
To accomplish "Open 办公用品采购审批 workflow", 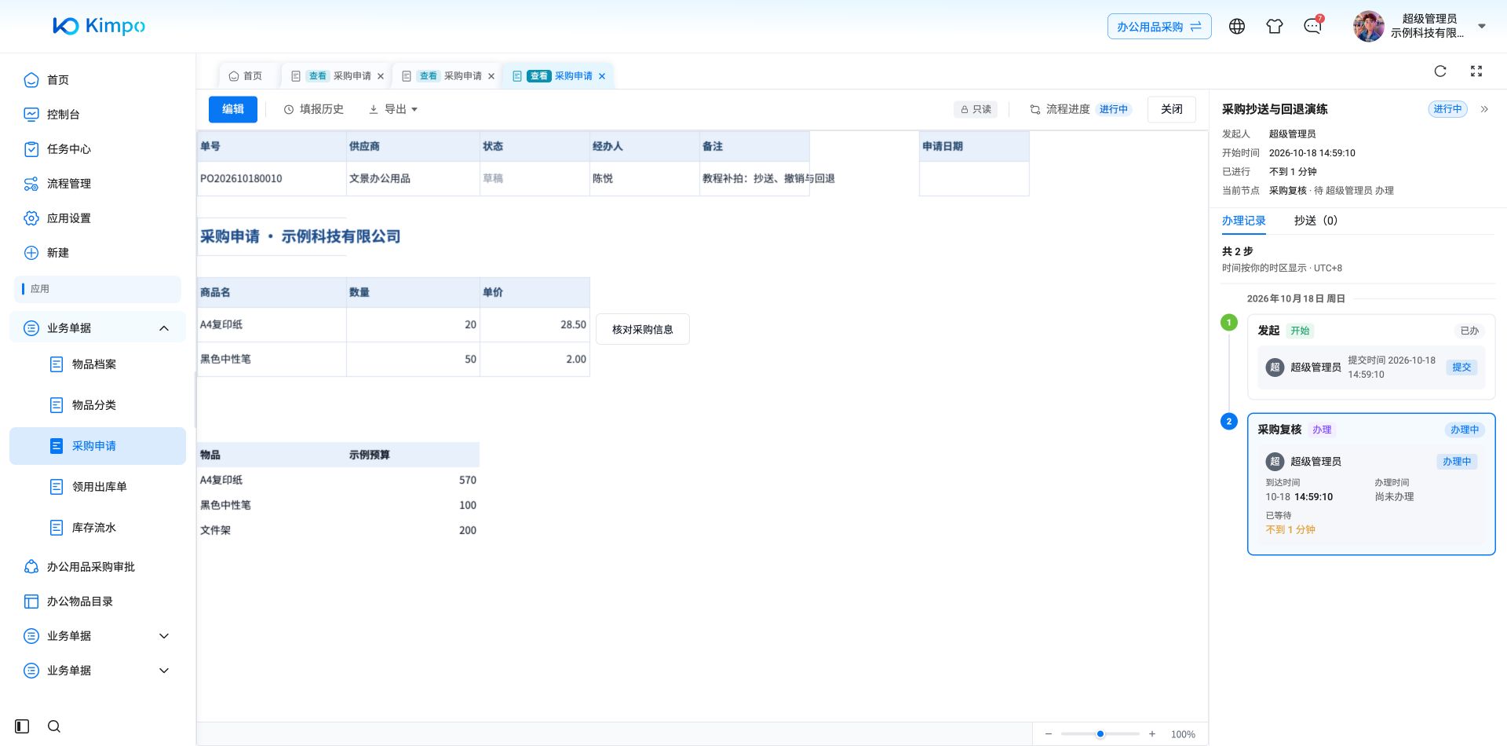I will tap(97, 567).
